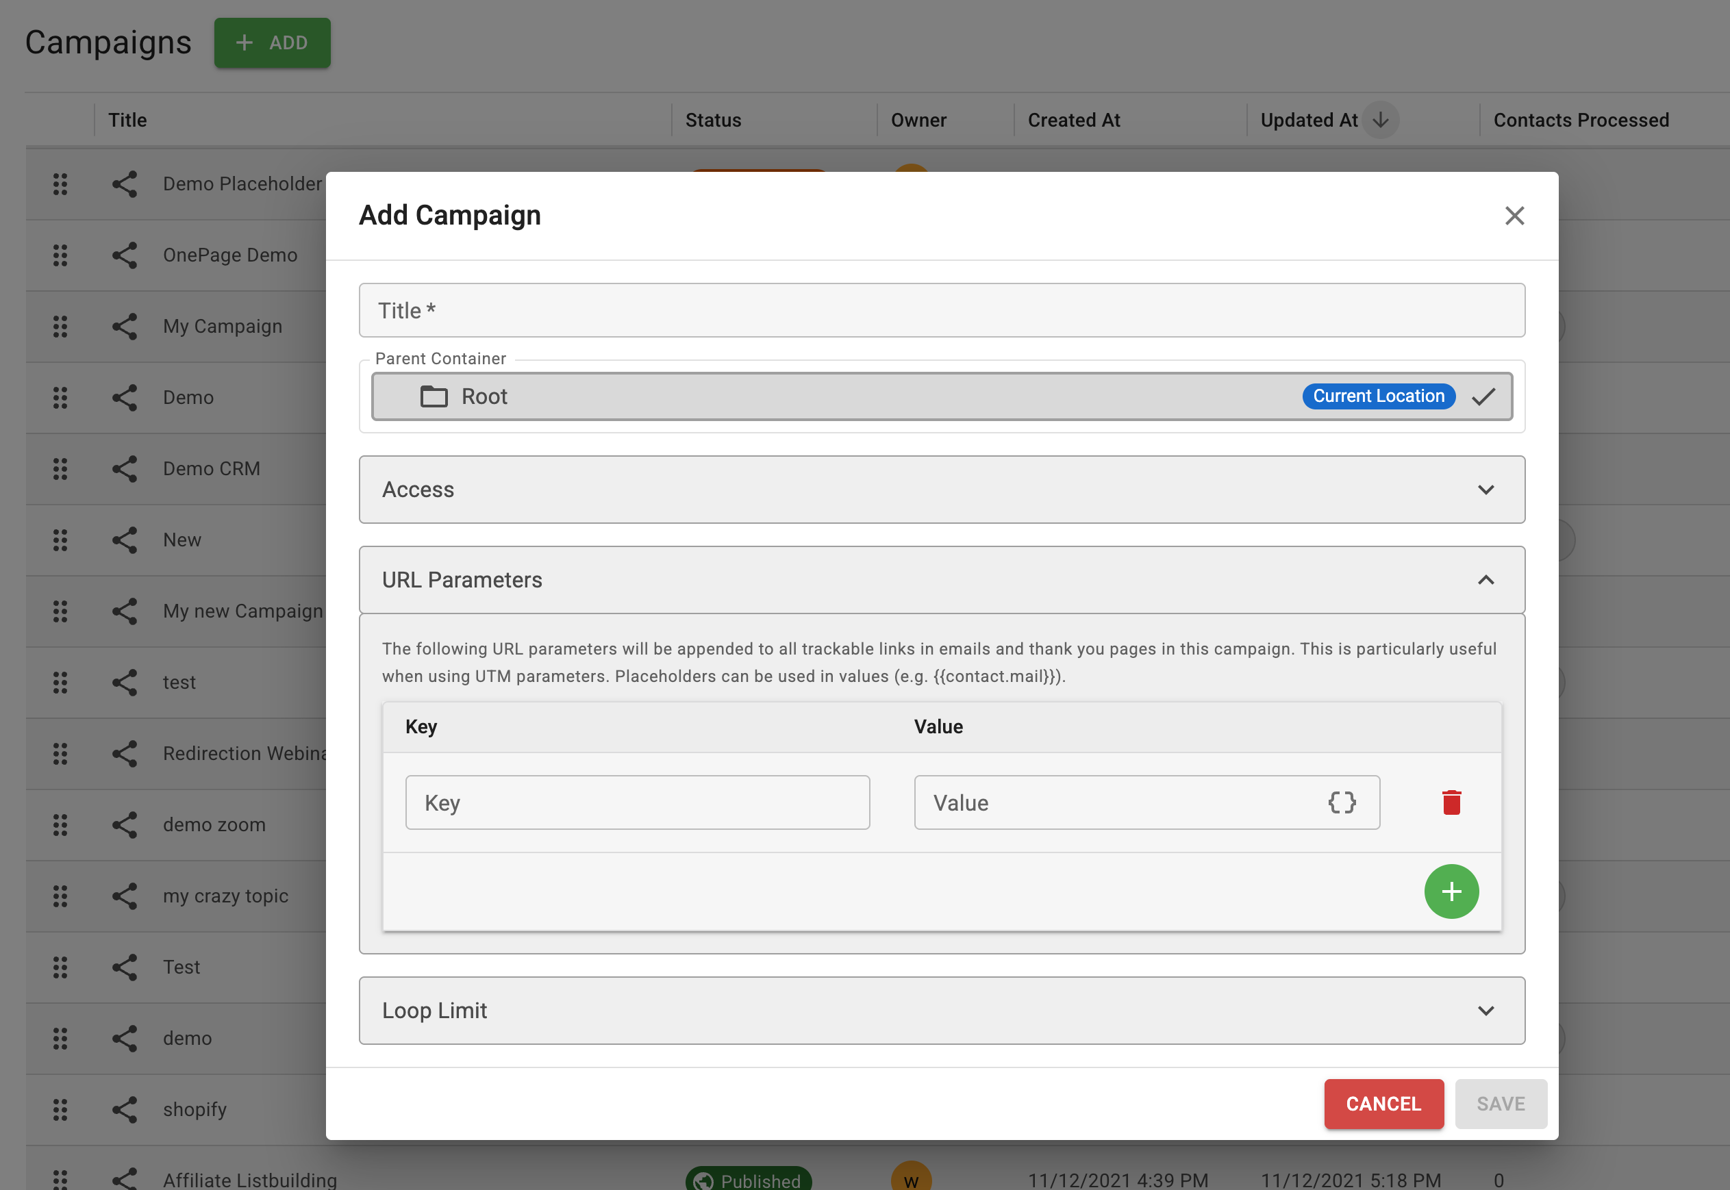This screenshot has width=1730, height=1190.
Task: Click drag handle of test row
Action: 60,682
